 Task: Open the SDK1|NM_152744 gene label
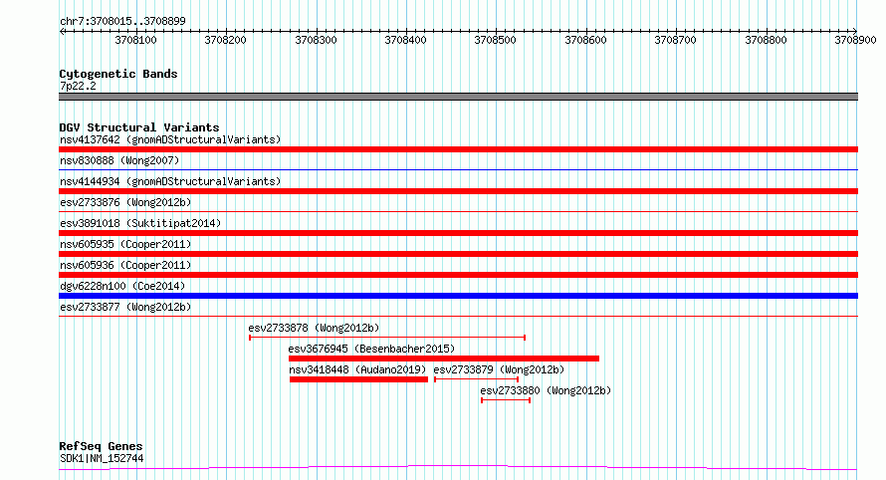point(102,458)
